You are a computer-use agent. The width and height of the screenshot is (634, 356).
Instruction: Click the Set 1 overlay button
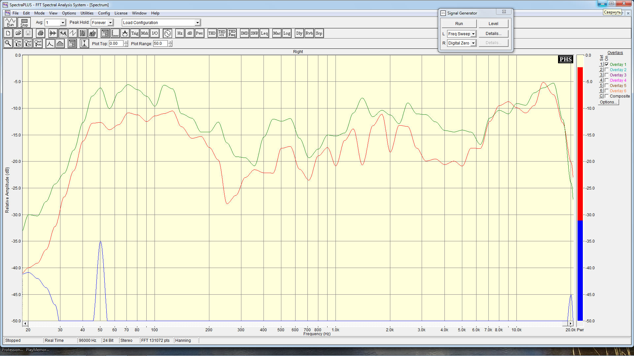pos(601,65)
